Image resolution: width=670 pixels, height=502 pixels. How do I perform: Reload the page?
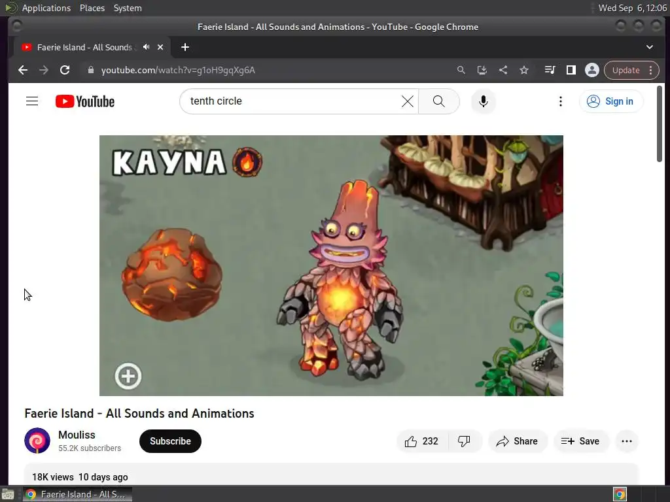(65, 70)
